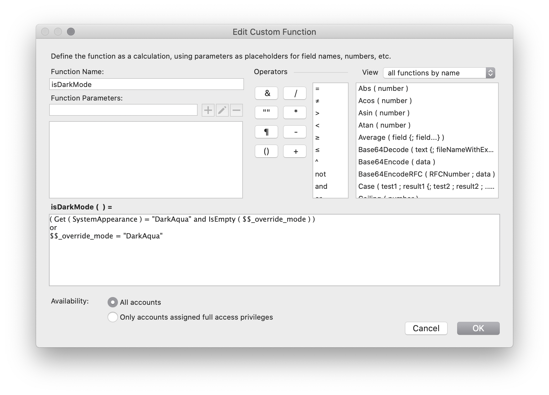Edit the selected function parameter

pos(222,110)
